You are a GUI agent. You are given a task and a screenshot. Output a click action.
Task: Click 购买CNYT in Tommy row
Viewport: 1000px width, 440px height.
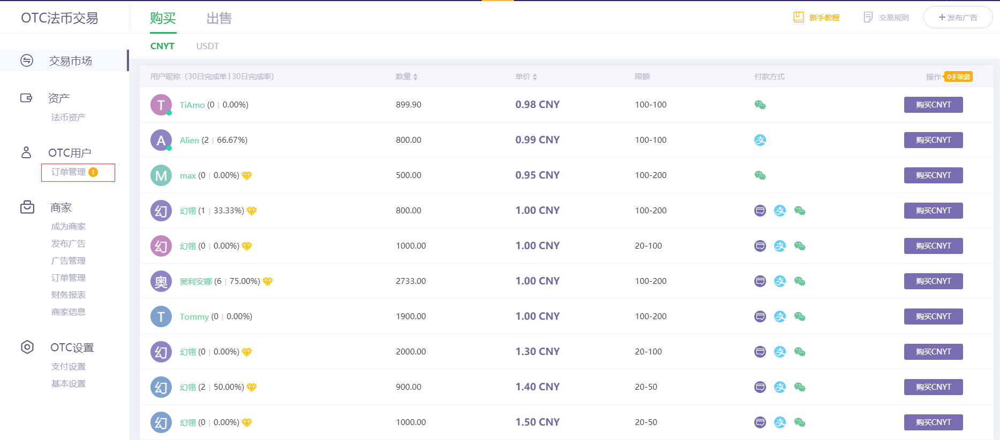(933, 317)
